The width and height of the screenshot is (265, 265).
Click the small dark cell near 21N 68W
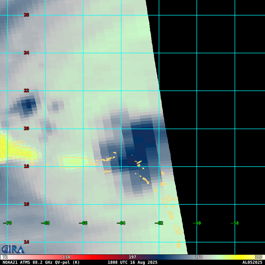[29, 105]
